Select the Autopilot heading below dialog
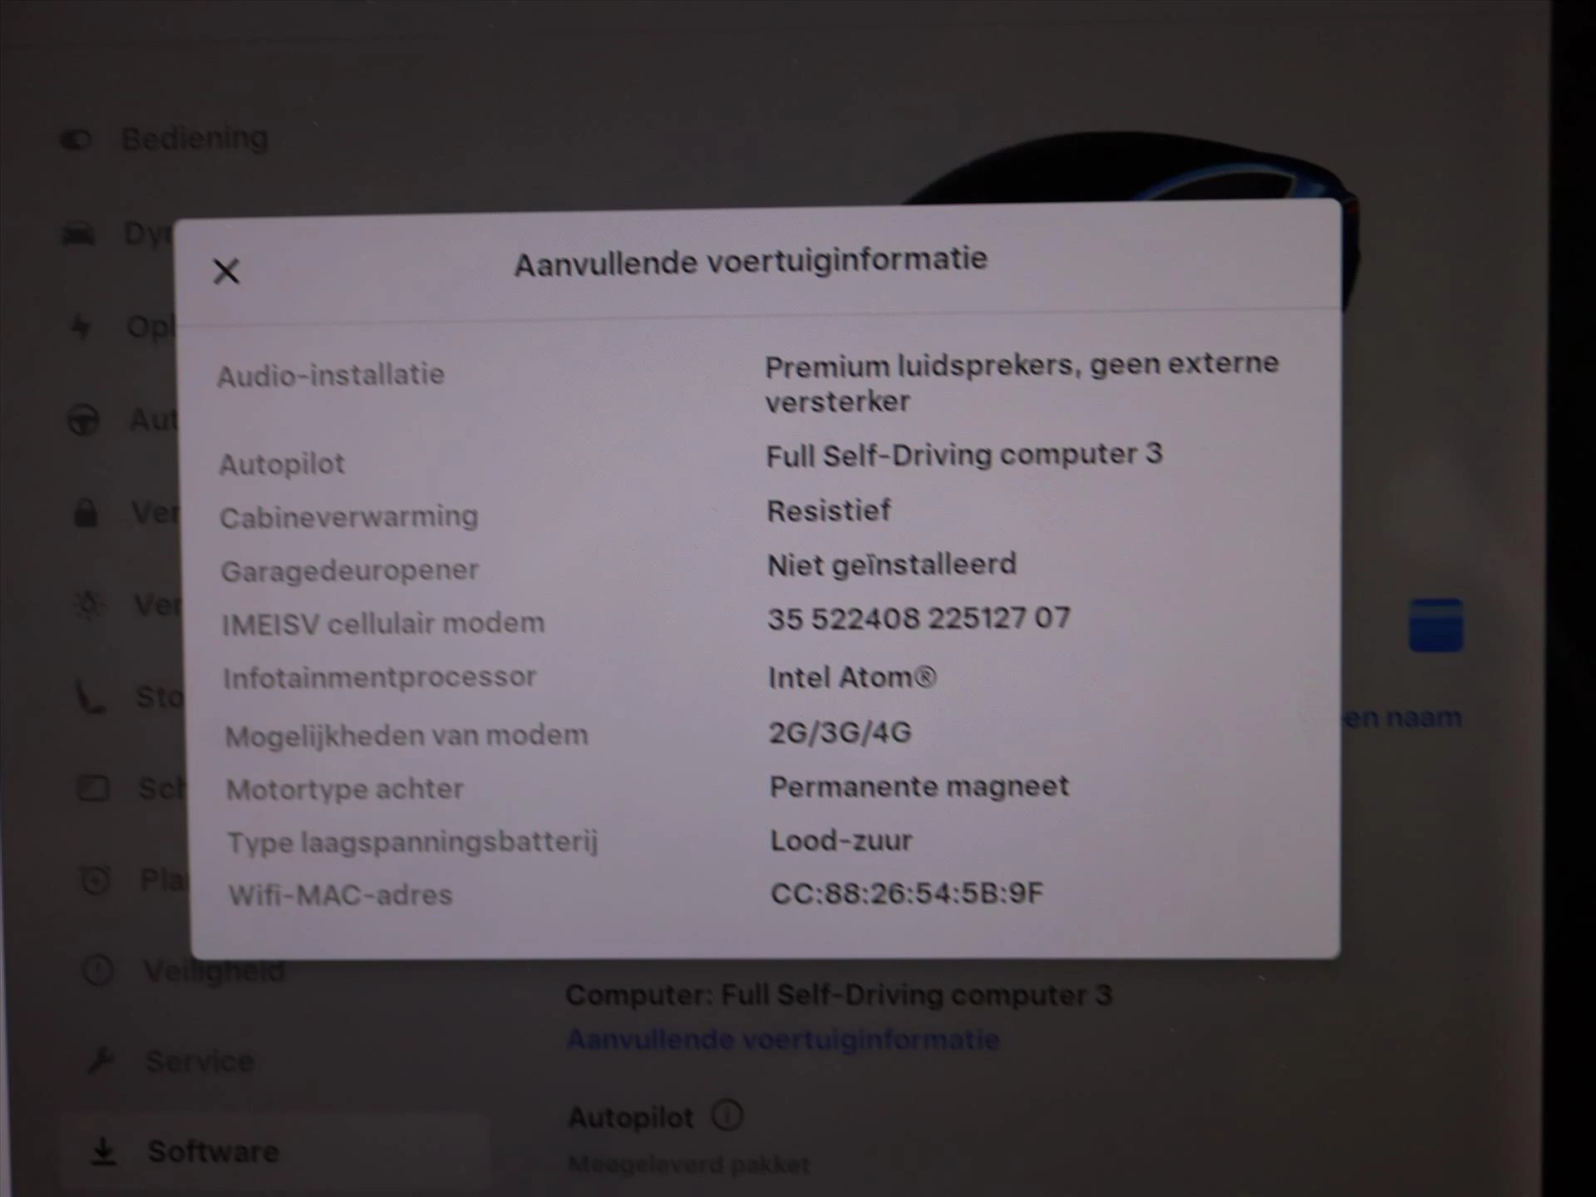Image resolution: width=1596 pixels, height=1197 pixels. click(x=631, y=1117)
